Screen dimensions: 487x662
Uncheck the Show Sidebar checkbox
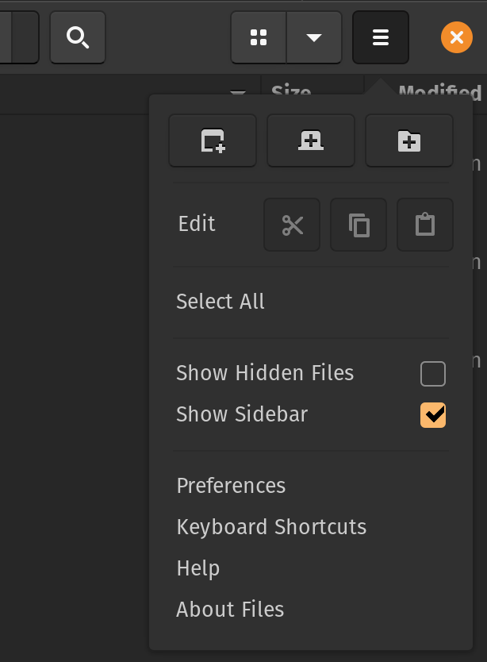point(432,414)
